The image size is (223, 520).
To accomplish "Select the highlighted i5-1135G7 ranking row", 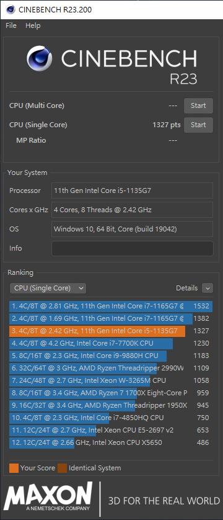I will click(111, 331).
